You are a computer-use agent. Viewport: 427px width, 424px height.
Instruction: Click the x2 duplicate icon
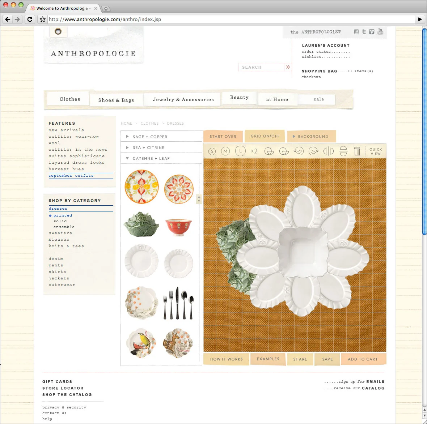tap(254, 151)
